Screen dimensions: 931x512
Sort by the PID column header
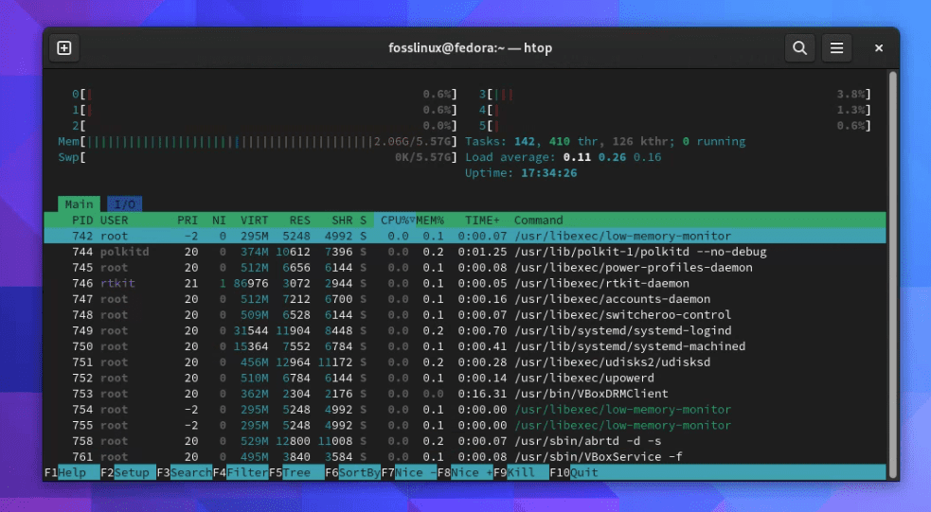tap(82, 221)
